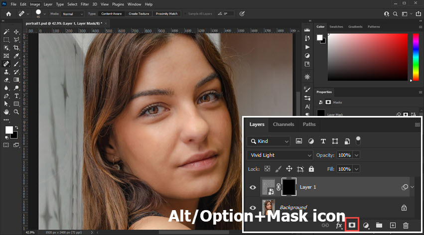424x235 pixels.
Task: Select the Brush tool
Action: pos(16,64)
